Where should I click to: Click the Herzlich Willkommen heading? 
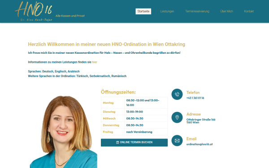[107, 44]
